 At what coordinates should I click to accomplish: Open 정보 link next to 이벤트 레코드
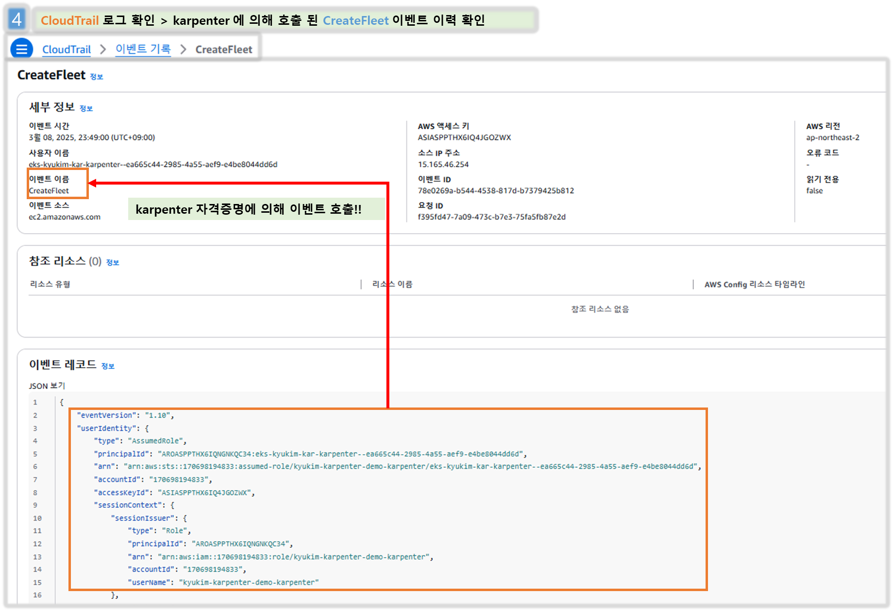coord(108,366)
